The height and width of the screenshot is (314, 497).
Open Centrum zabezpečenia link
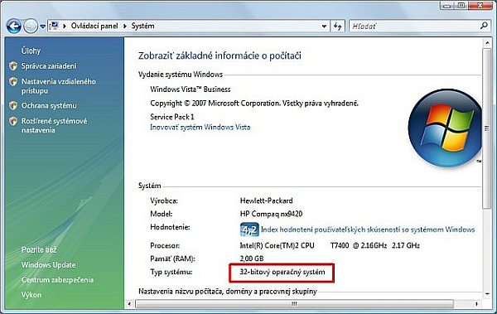point(57,280)
